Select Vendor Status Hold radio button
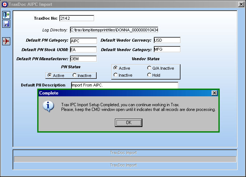 [149, 75]
